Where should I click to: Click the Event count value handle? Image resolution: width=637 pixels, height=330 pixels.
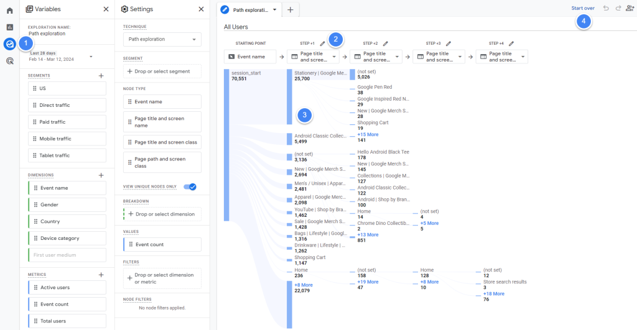click(x=131, y=244)
